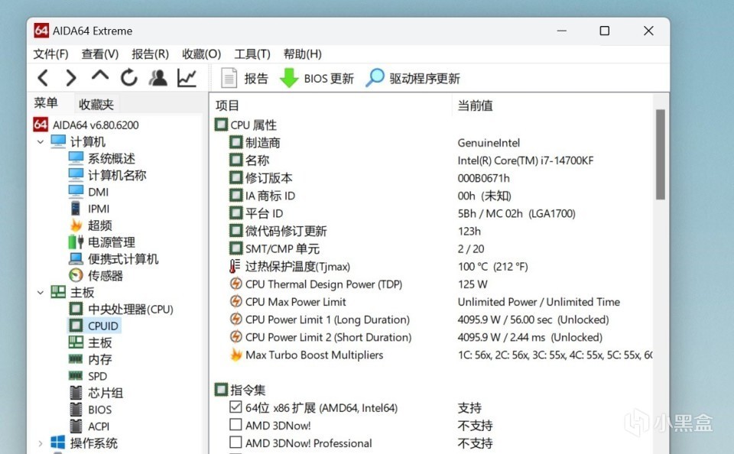
Task: Collapse the 主板 tree node chevron
Action: 41,293
